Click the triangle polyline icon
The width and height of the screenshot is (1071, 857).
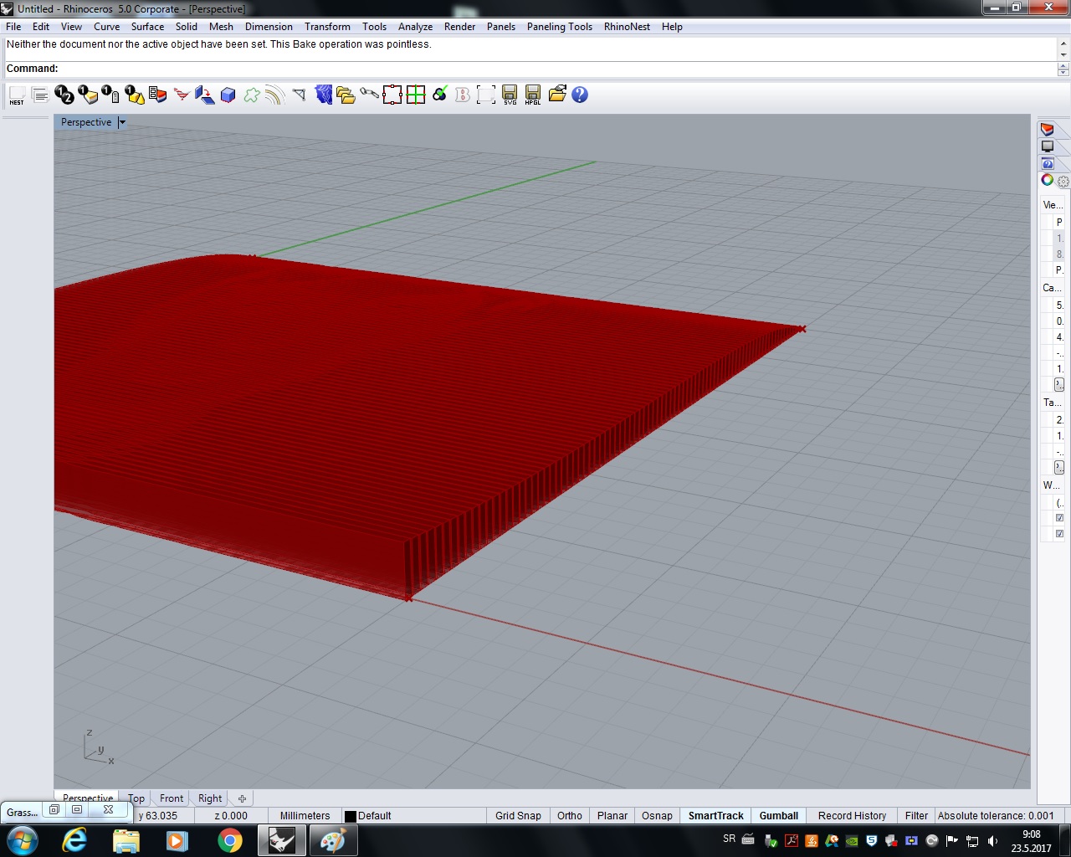300,95
